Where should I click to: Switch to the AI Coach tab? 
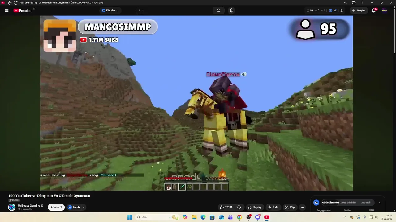coord(366,203)
